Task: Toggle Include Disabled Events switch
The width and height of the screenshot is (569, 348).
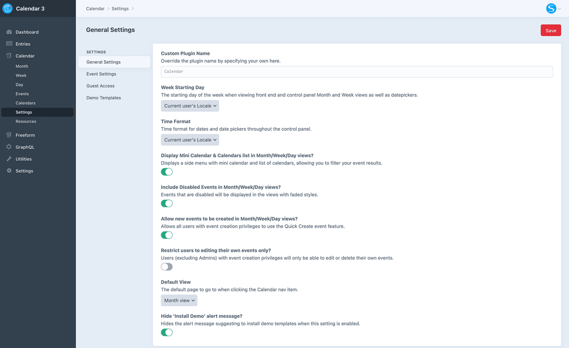Action: pyautogui.click(x=167, y=203)
